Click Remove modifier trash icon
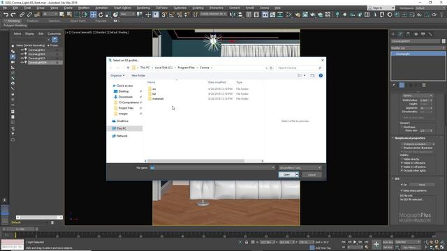Image resolution: width=447 pixels, height=251 pixels. (424, 85)
